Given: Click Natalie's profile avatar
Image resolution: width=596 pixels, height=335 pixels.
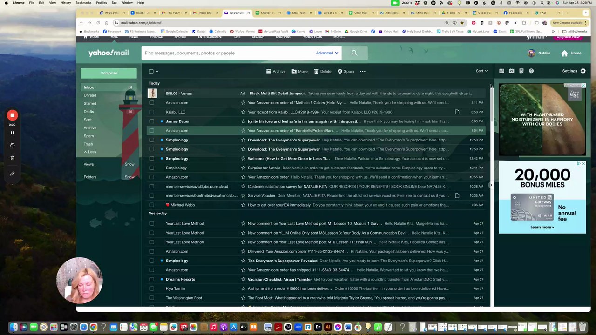Looking at the screenshot, I should tap(531, 53).
